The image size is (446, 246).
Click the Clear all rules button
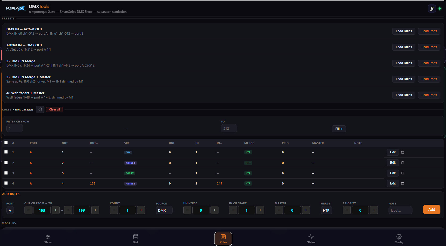coord(54,109)
